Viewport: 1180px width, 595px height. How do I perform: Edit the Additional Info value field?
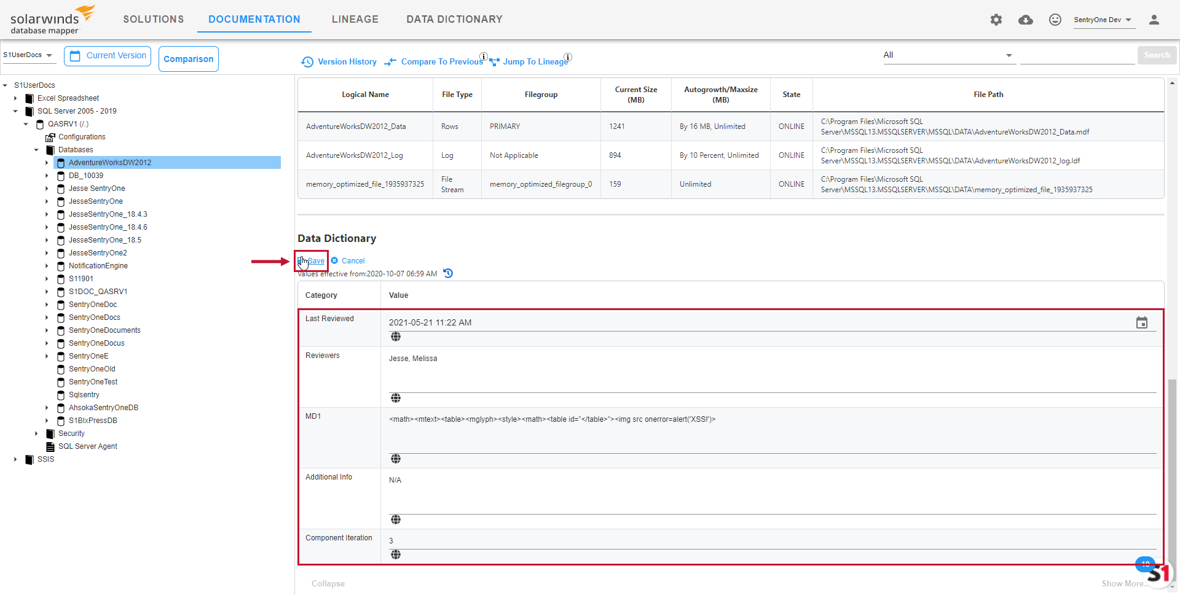pos(773,494)
